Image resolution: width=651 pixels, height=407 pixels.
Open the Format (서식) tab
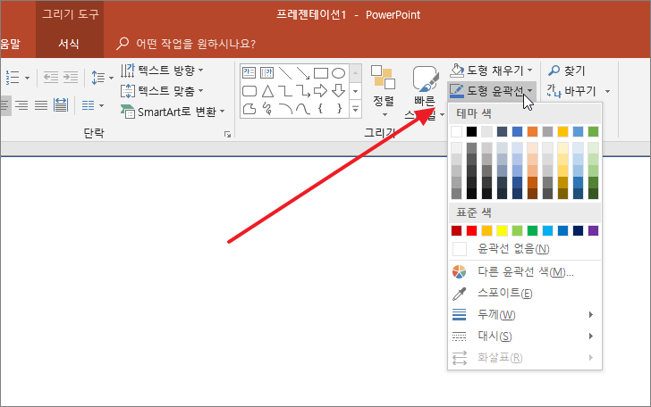(69, 44)
